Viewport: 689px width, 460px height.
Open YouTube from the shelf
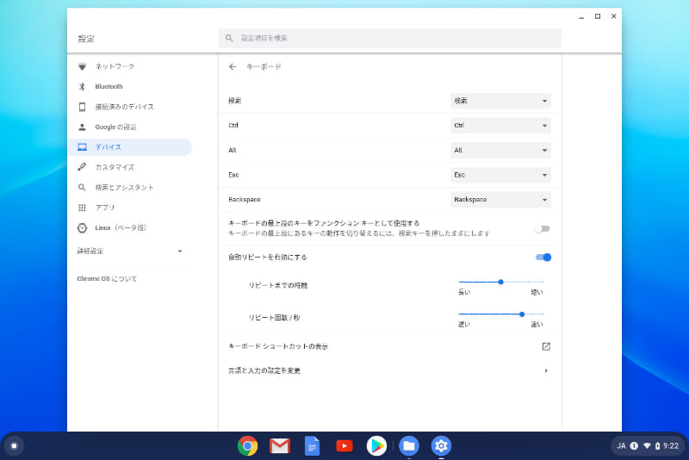point(344,446)
